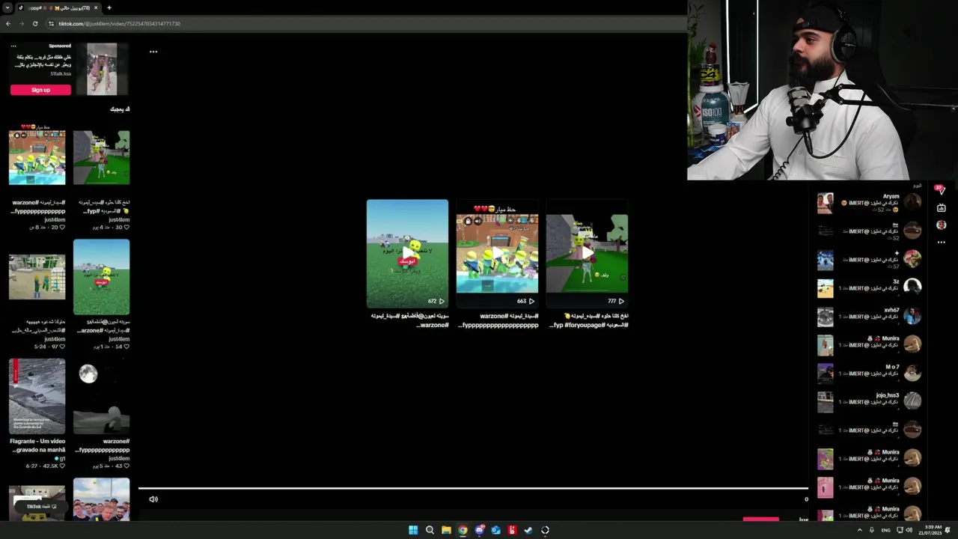Reload the TikTok page
The image size is (958, 539).
(x=35, y=23)
